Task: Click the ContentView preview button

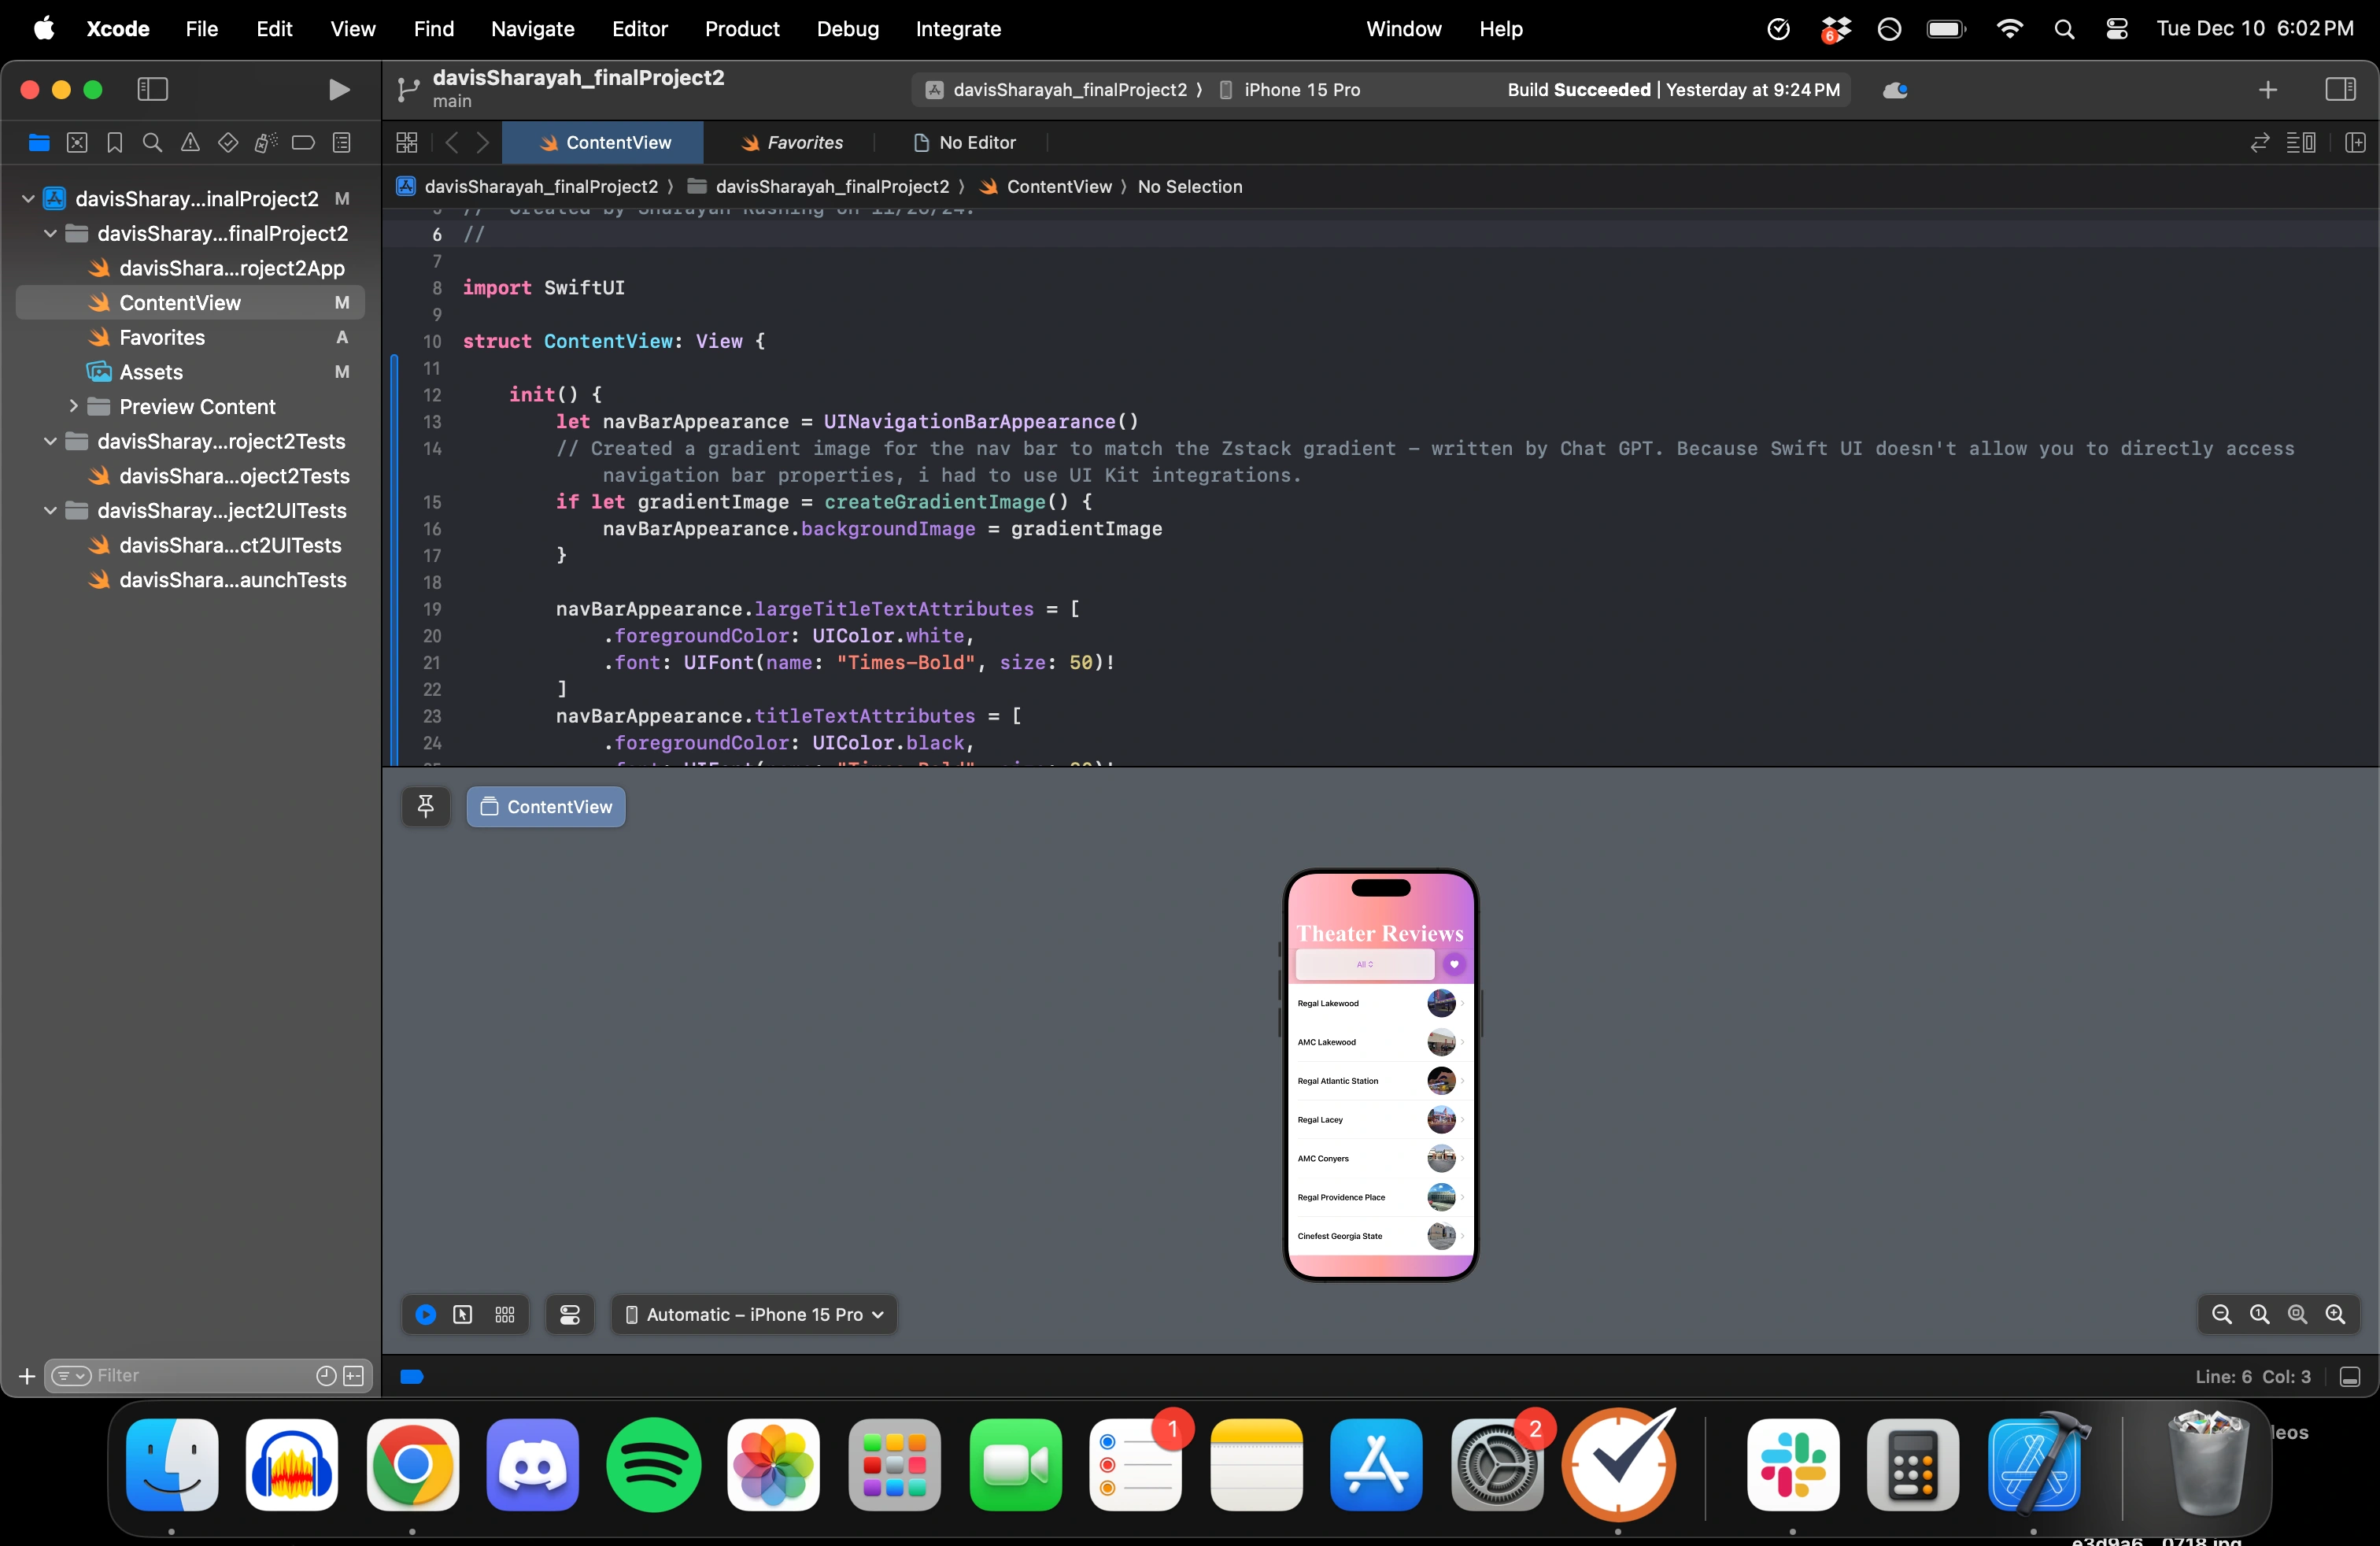Action: pos(546,807)
